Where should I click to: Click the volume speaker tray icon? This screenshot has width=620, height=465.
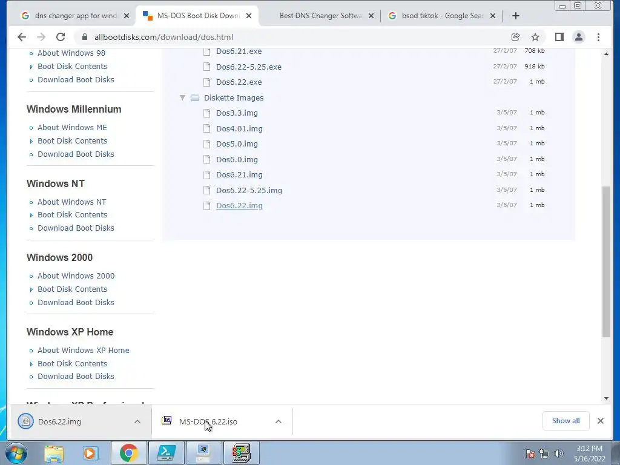click(559, 453)
